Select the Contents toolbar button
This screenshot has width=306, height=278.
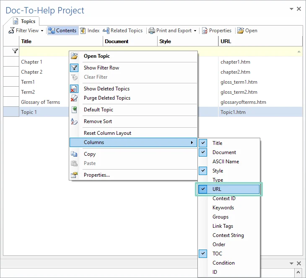[x=62, y=31]
